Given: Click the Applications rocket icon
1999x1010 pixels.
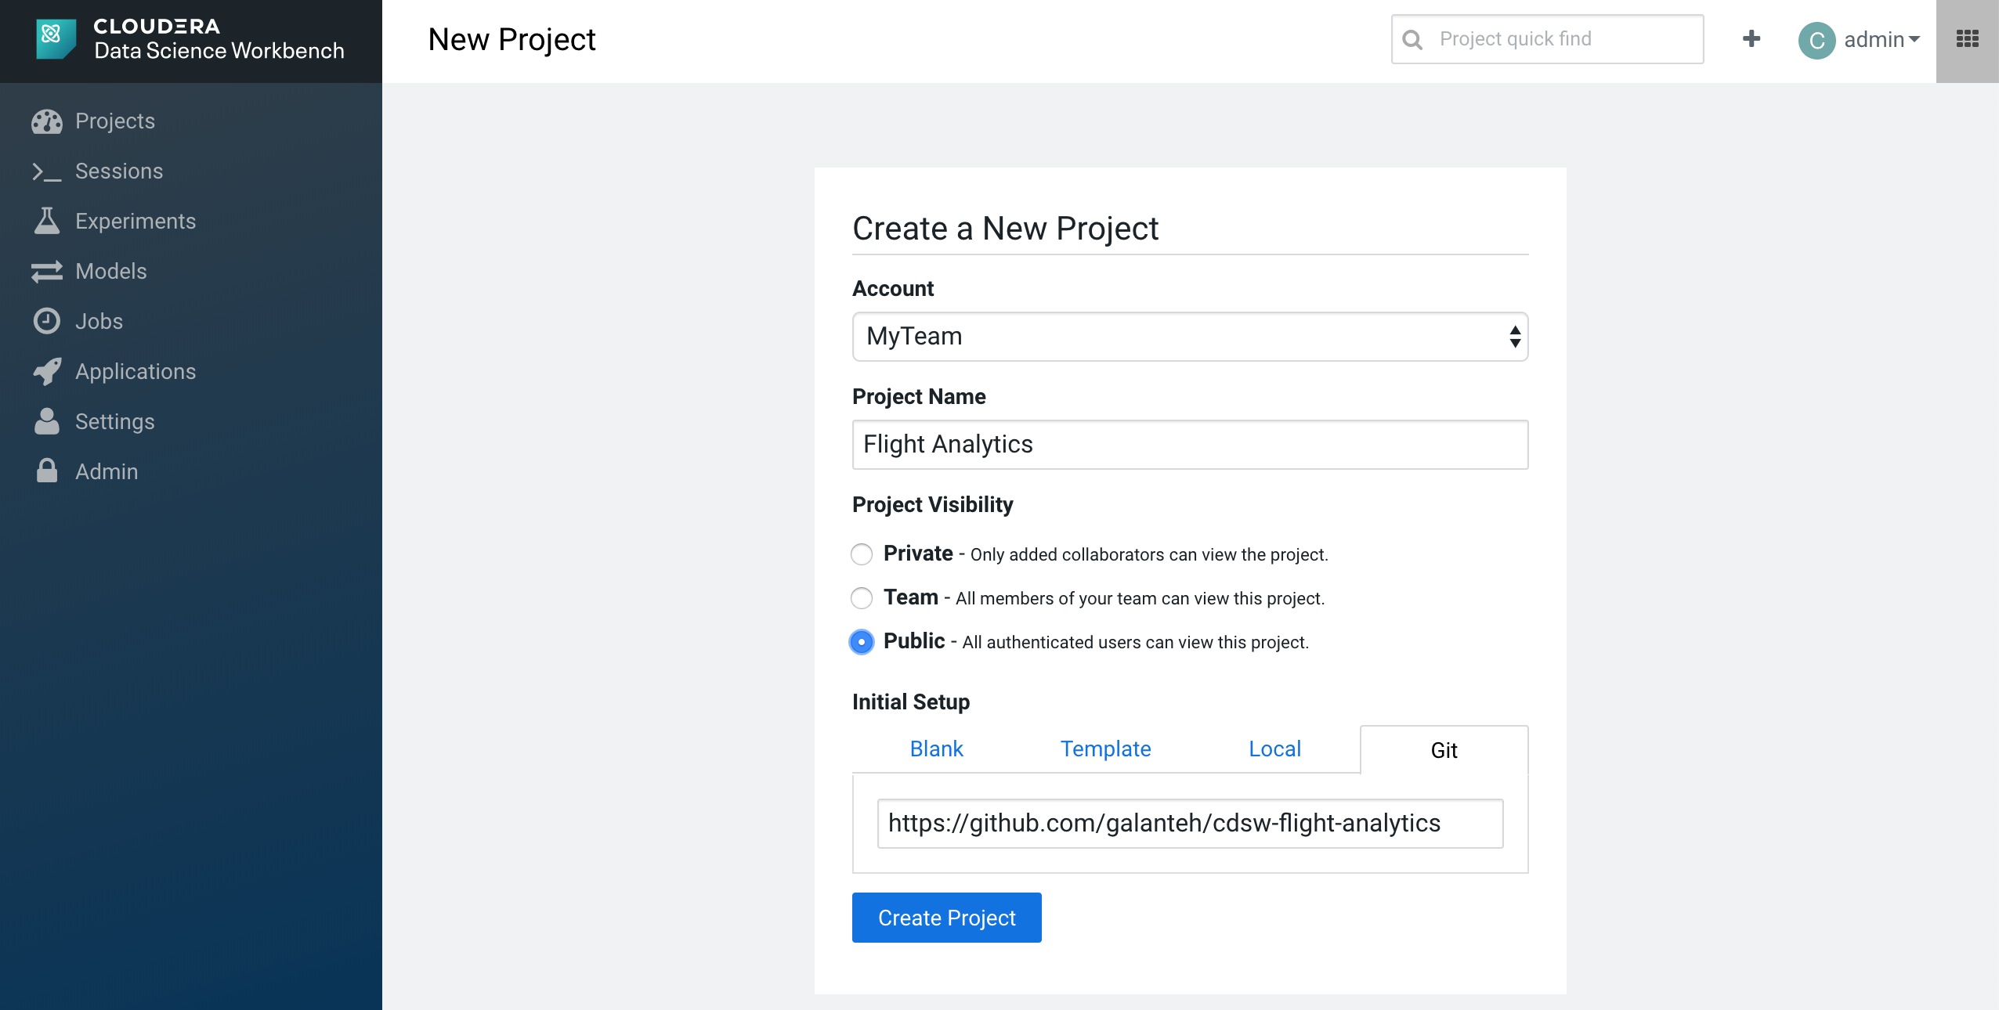Looking at the screenshot, I should coord(47,372).
